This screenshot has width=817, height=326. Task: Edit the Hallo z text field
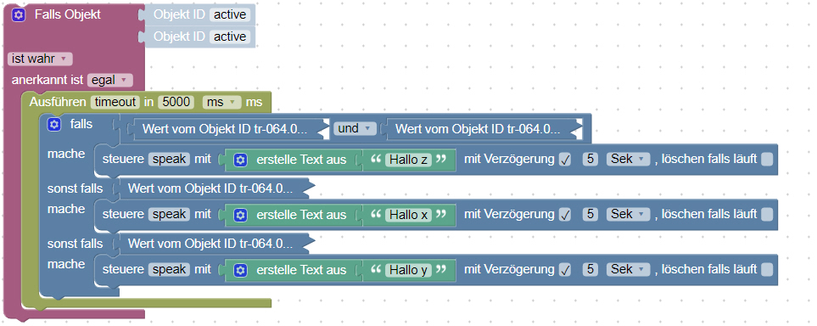click(409, 160)
